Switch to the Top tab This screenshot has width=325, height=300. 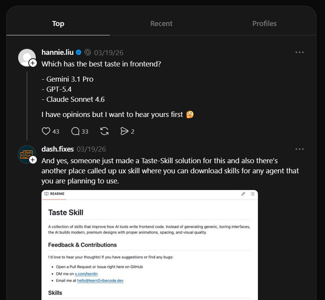58,24
